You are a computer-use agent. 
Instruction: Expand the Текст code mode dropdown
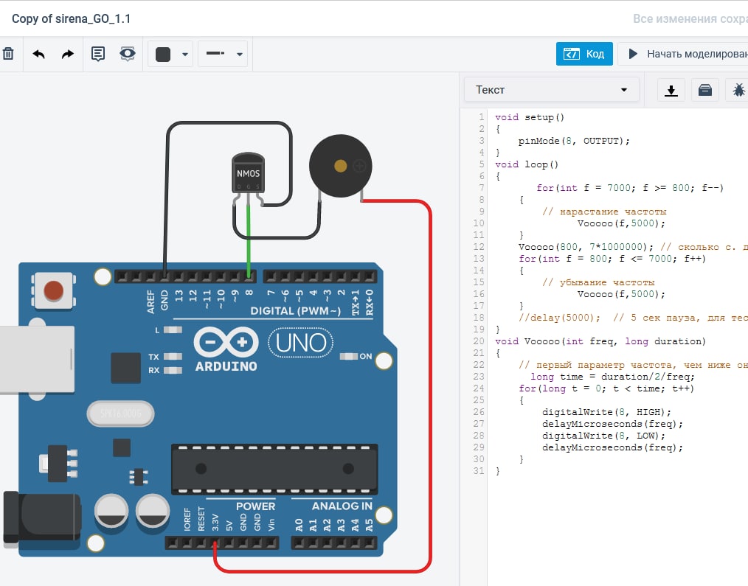[551, 90]
